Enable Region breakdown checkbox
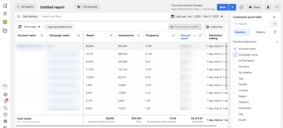The width and height of the screenshot is (283, 128). [235, 96]
